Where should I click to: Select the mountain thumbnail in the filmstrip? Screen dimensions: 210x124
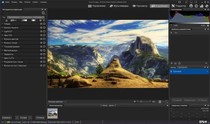click(52, 113)
